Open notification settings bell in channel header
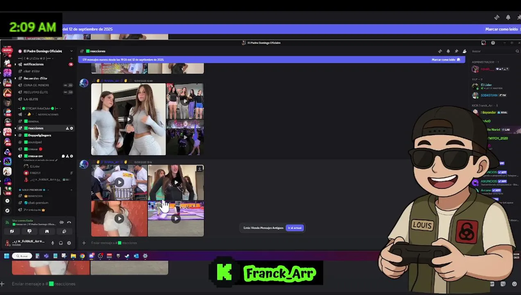521x295 pixels. 448,51
